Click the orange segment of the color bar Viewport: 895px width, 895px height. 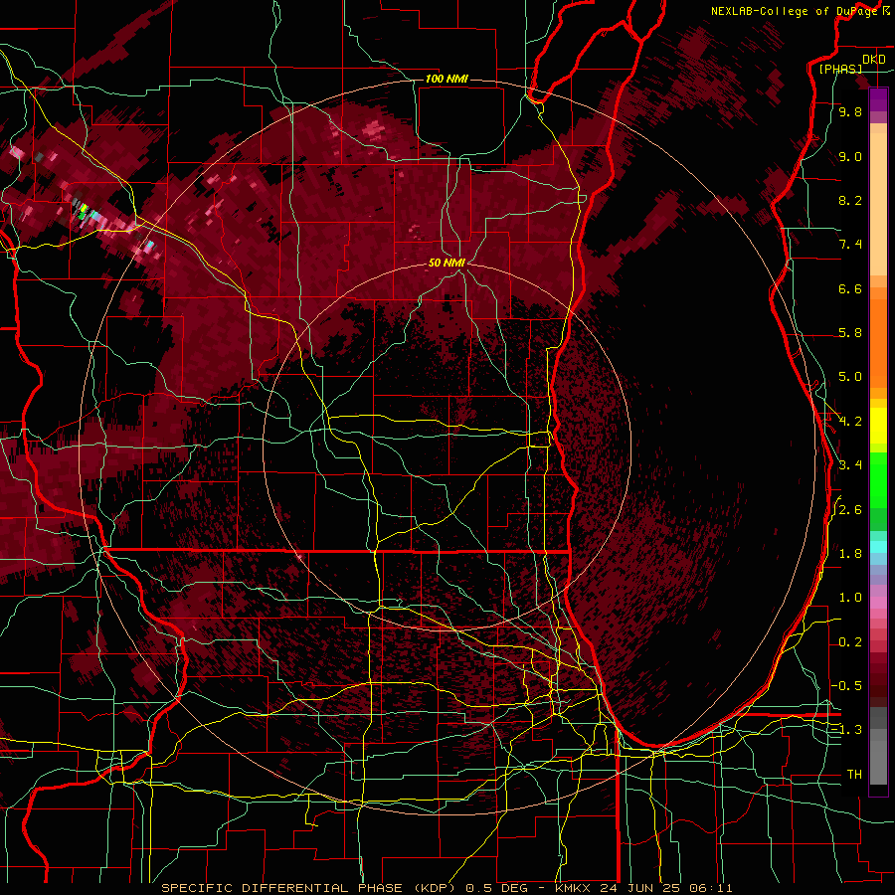878,342
